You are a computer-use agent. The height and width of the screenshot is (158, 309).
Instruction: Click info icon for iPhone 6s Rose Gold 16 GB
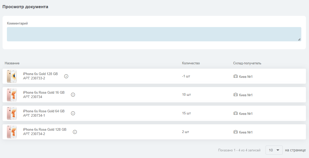[x=73, y=95]
